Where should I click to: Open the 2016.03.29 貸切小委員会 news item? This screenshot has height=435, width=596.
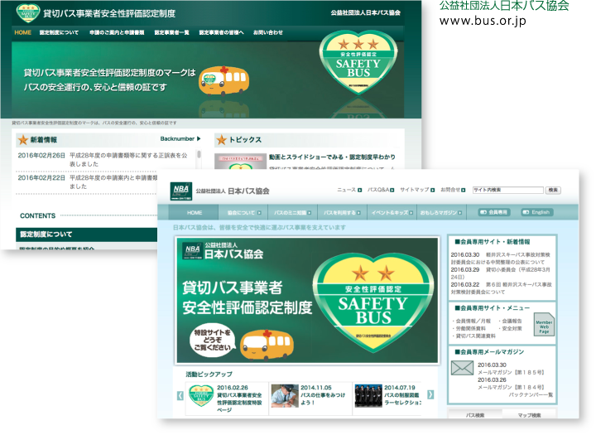click(x=501, y=273)
